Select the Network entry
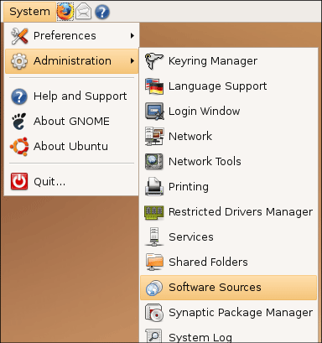Image resolution: width=322 pixels, height=343 pixels. 228,137
